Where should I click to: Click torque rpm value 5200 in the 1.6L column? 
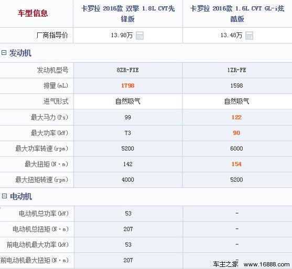pyautogui.click(x=236, y=180)
